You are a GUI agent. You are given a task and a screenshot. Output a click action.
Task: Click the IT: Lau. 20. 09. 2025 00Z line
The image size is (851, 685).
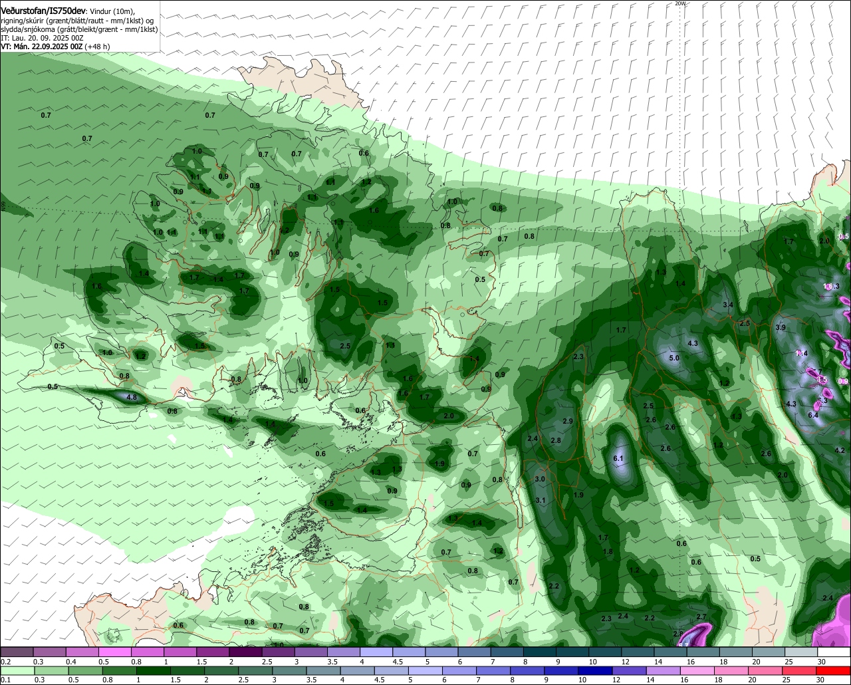tap(42, 38)
